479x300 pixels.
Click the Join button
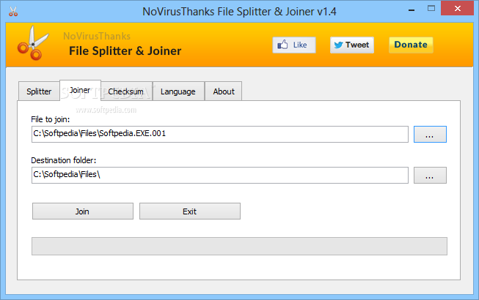83,211
